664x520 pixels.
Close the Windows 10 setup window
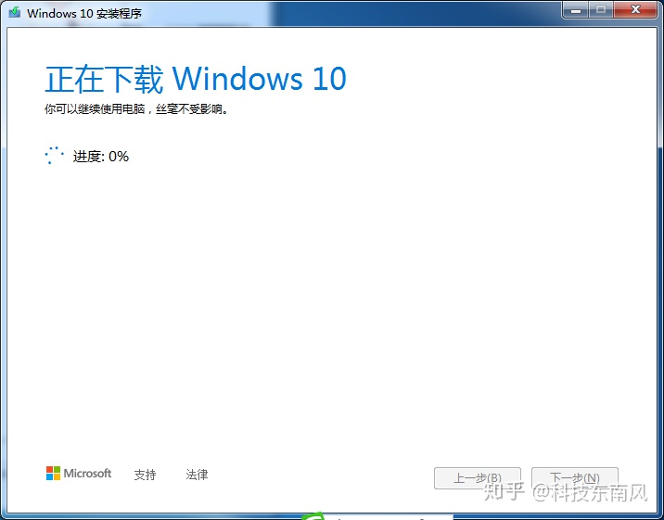635,9
